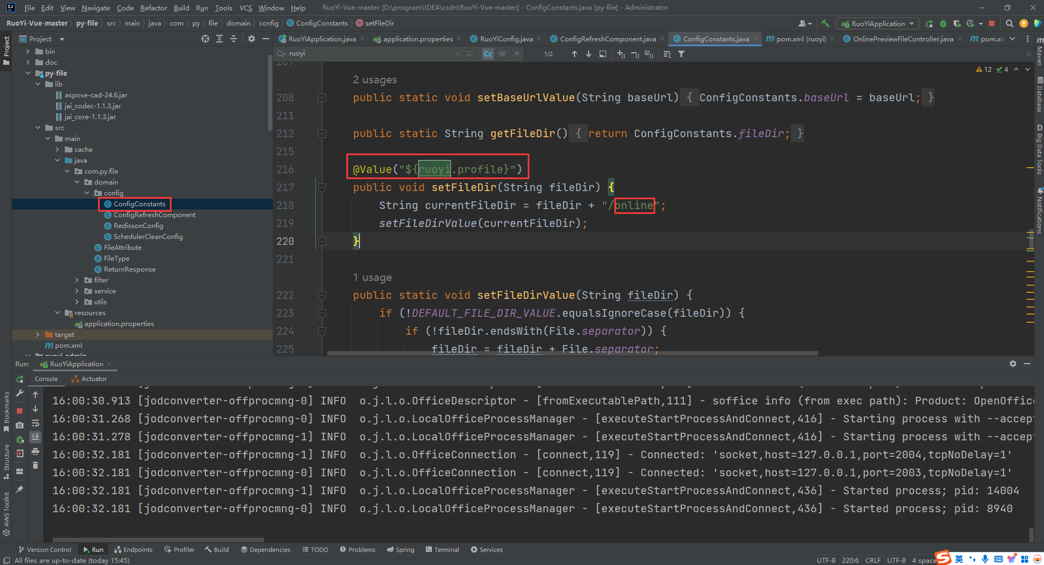Expand All in the Project panel toolbar
Screen dimensions: 1044x565
tap(219, 39)
